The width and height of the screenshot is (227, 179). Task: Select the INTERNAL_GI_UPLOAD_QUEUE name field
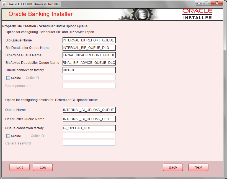(x=89, y=110)
